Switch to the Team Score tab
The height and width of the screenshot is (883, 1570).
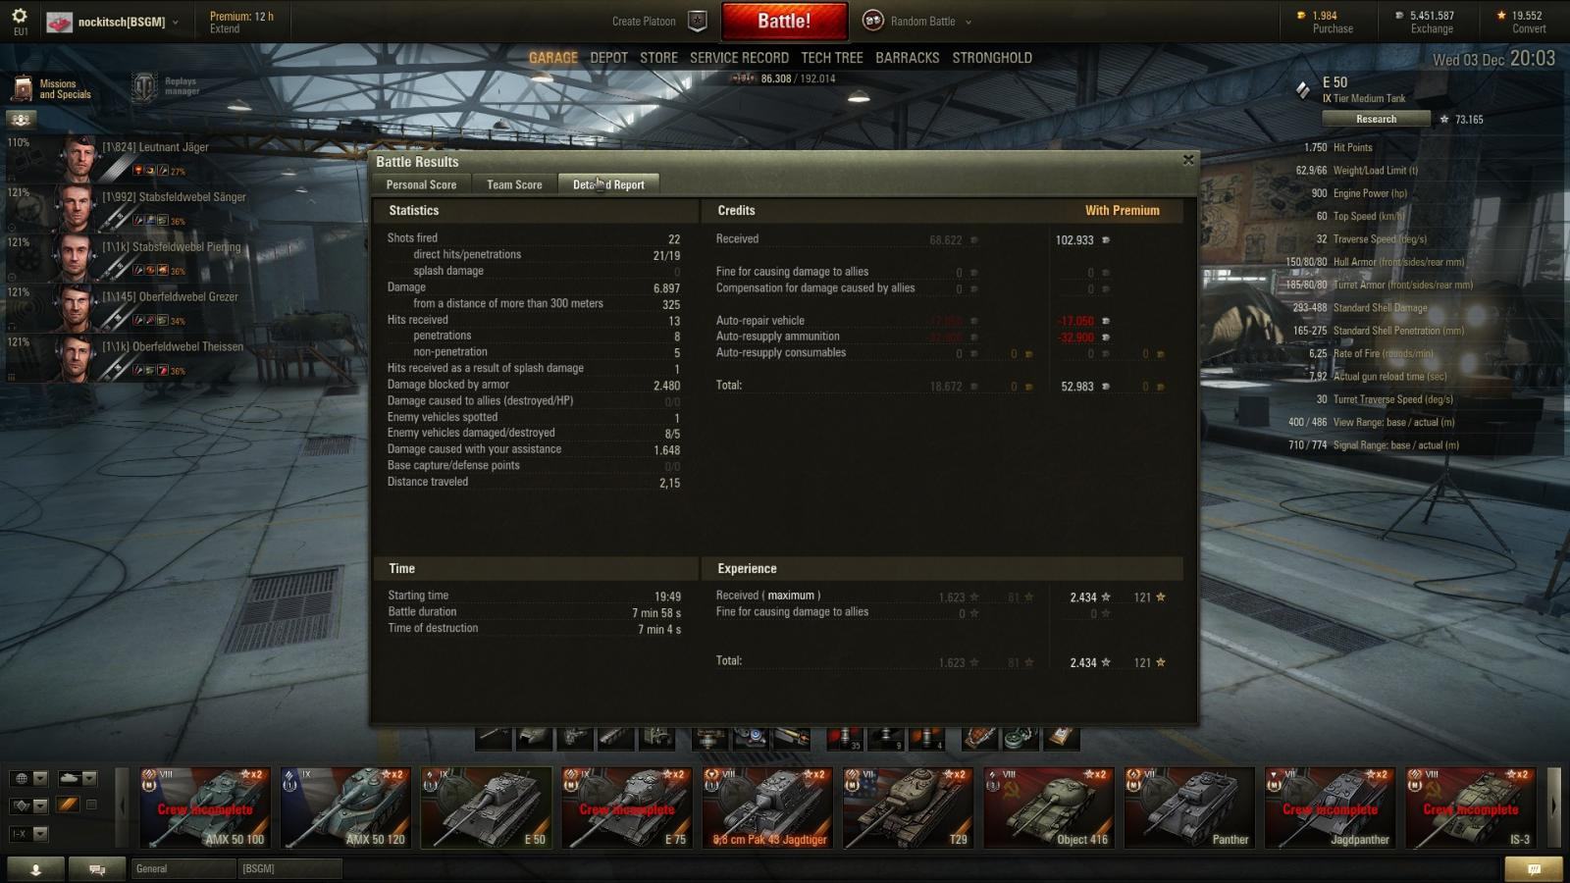pos(514,184)
